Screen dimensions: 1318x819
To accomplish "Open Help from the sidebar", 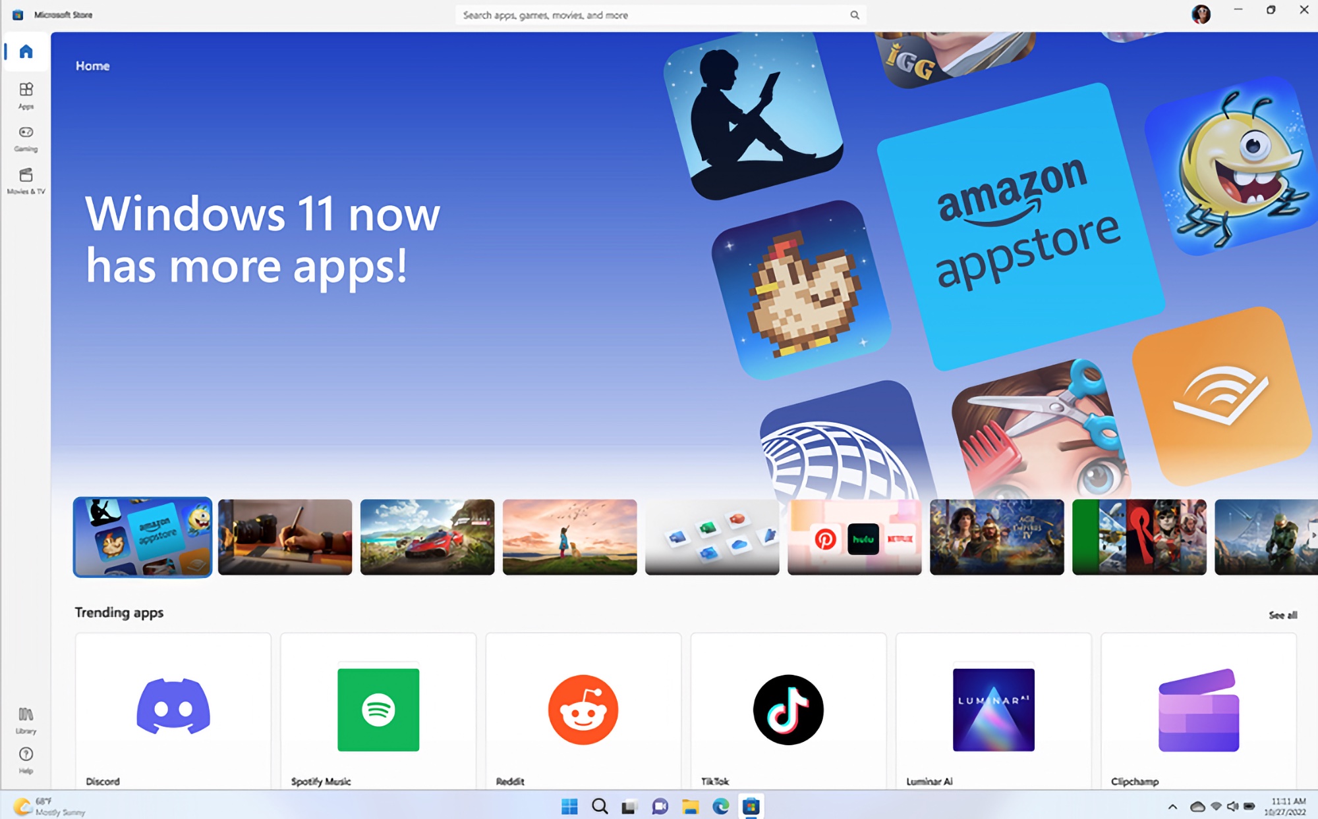I will click(x=26, y=759).
